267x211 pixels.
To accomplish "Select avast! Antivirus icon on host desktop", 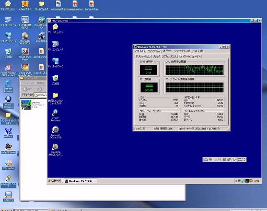I will [8, 102].
